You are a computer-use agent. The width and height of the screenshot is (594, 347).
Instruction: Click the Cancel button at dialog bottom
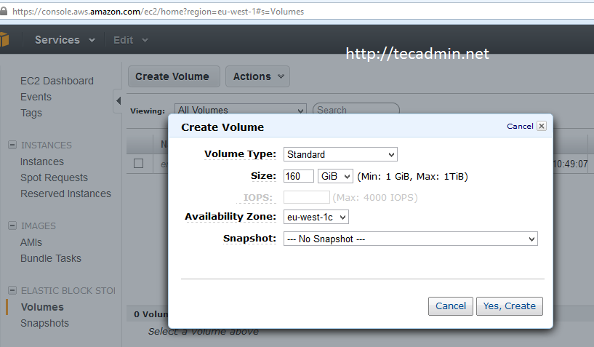point(451,306)
